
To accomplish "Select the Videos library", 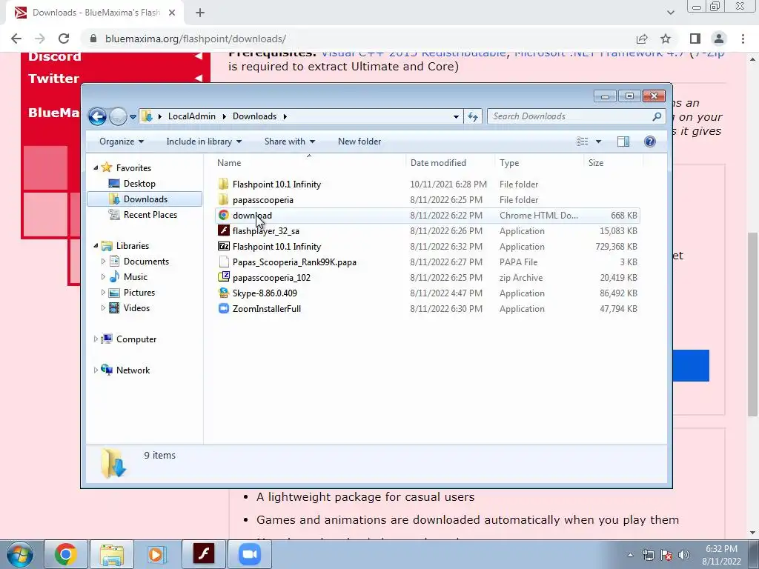I will 136,308.
